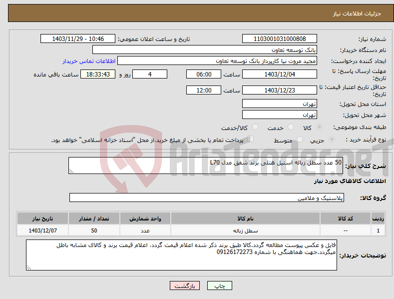Click the need date cell 1403/12/07

click(43, 230)
